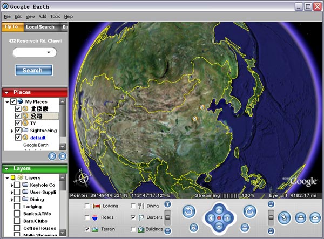The image size is (324, 239).
Task: Reset north with the N button
Action: pos(194,228)
